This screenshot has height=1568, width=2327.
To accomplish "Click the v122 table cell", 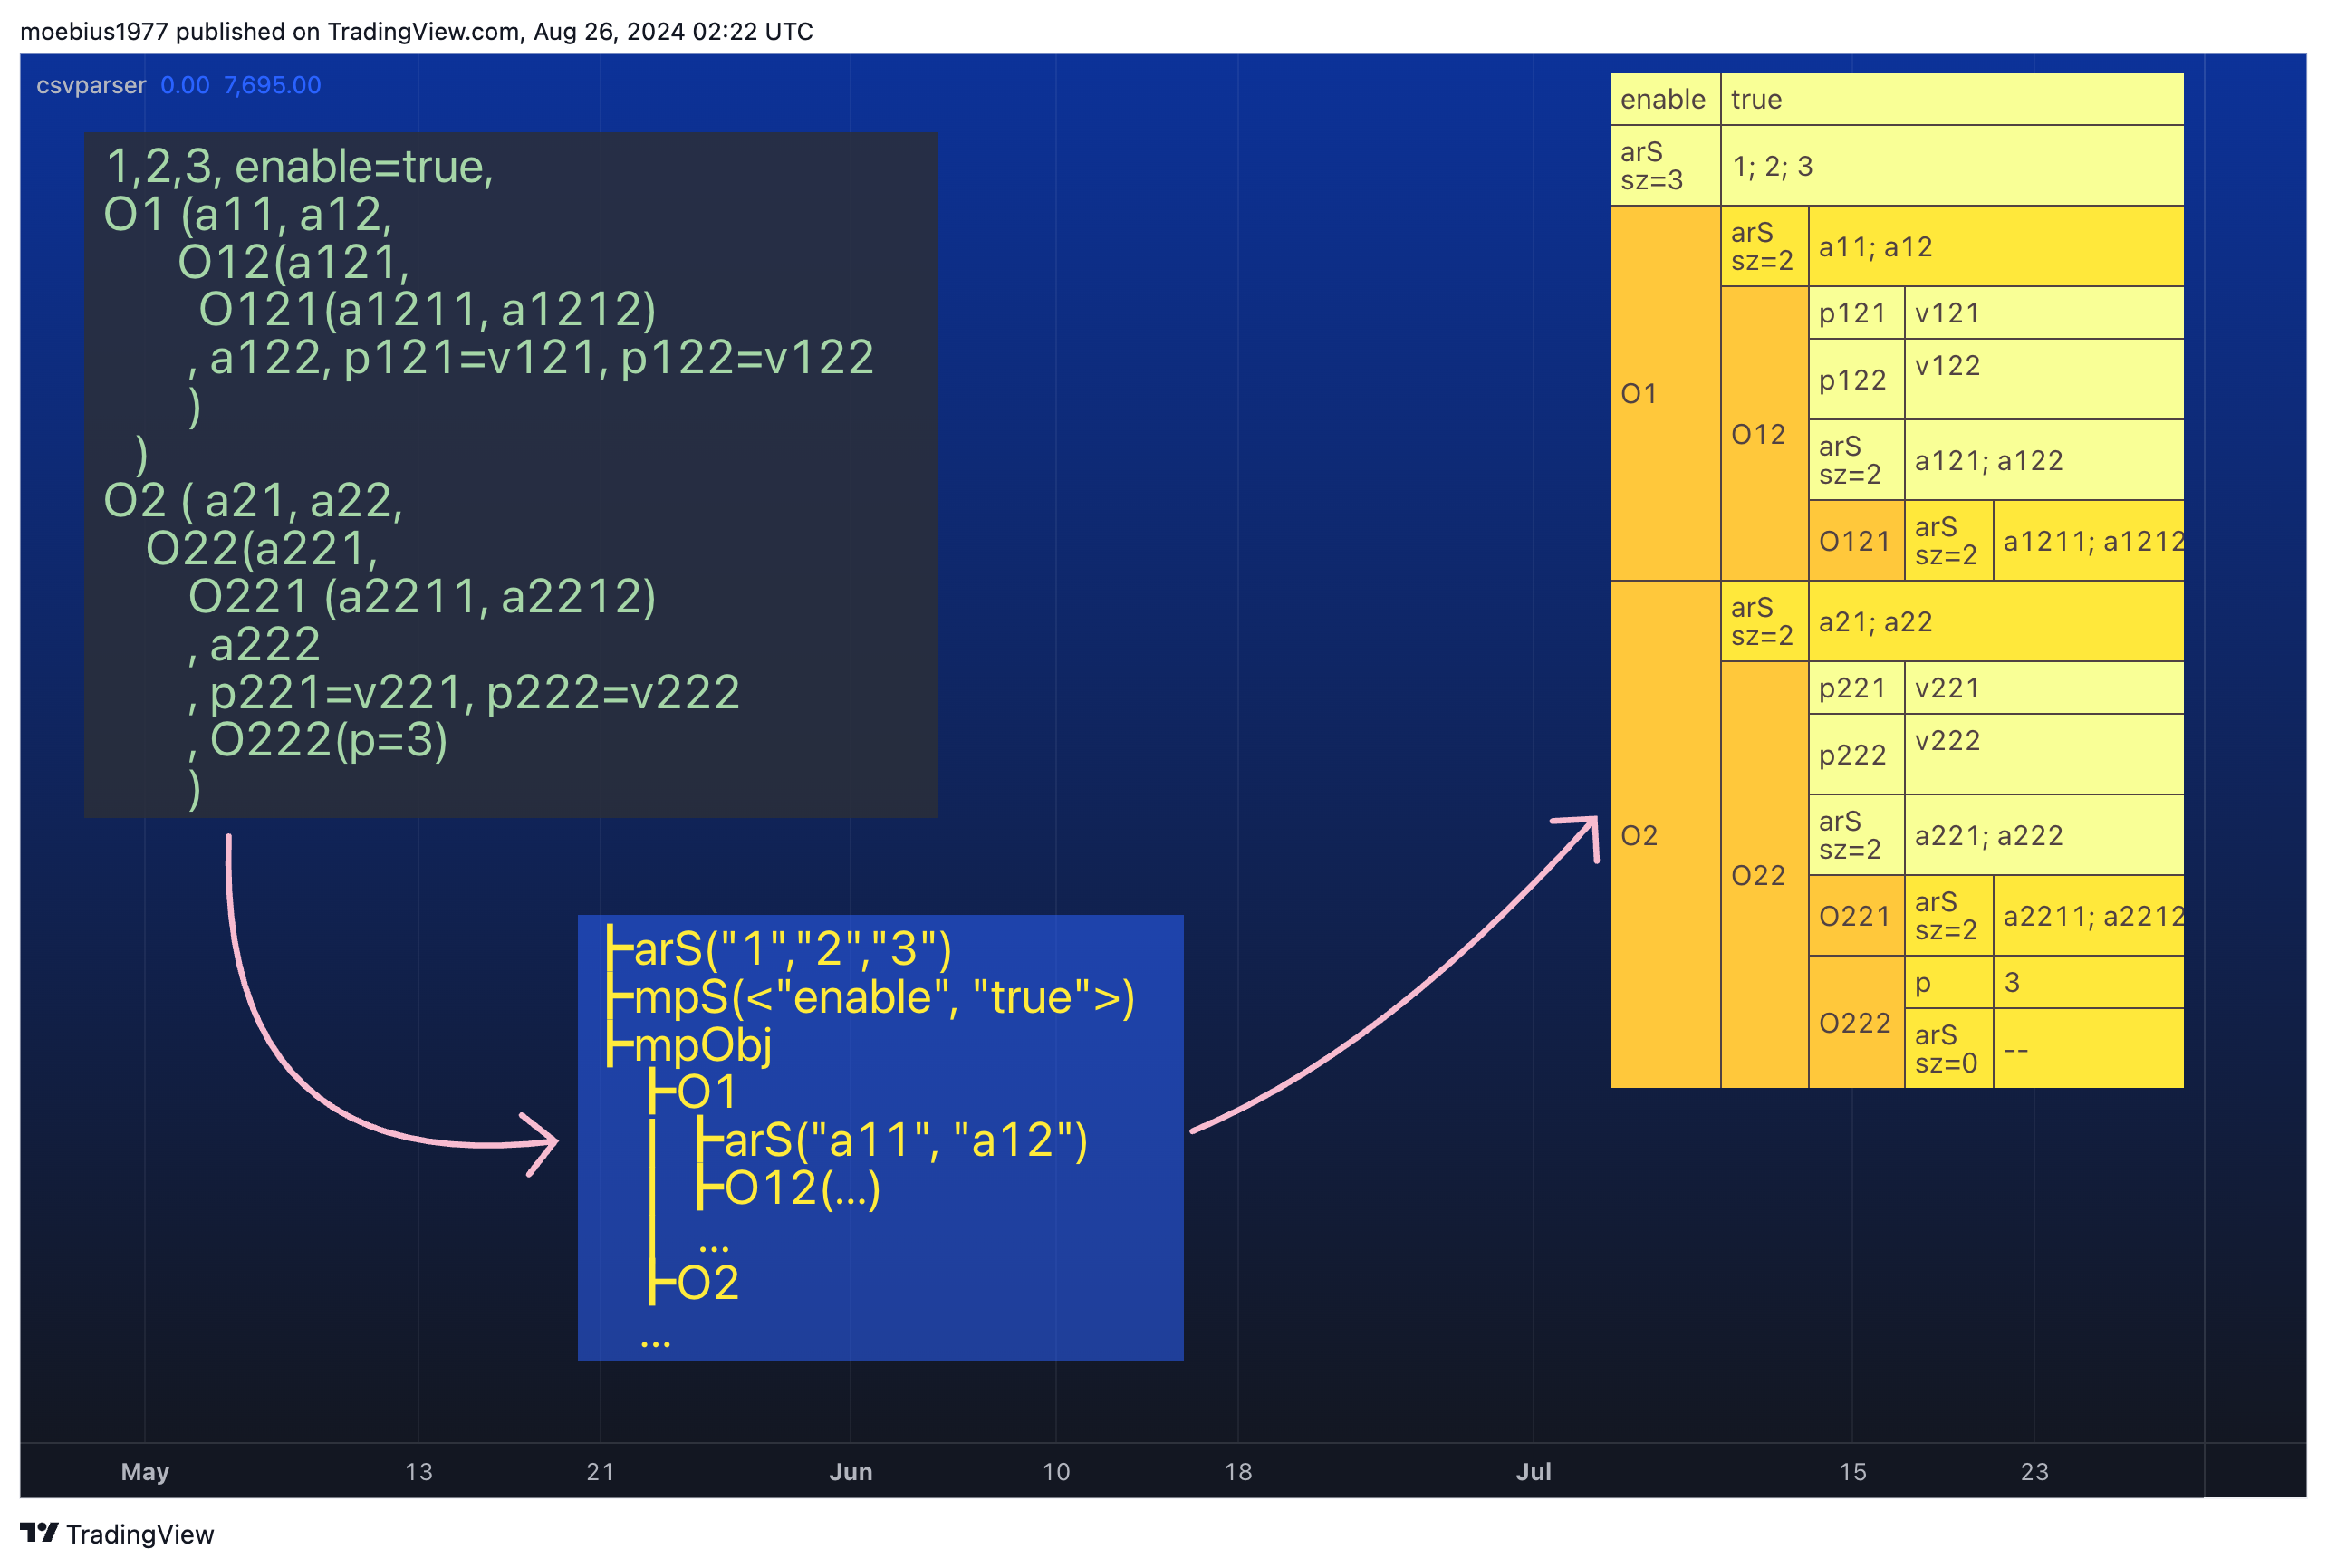I will click(x=2044, y=380).
